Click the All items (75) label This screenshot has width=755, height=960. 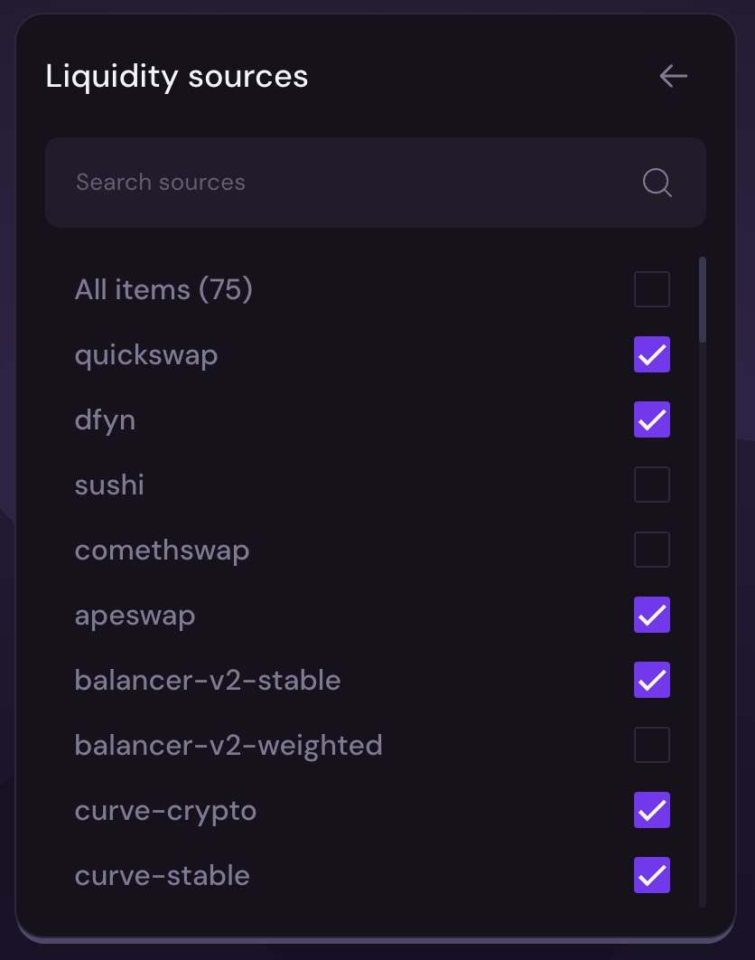pyautogui.click(x=163, y=290)
